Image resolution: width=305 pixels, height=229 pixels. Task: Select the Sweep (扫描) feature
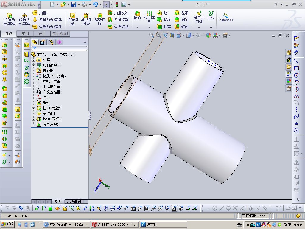(40, 13)
